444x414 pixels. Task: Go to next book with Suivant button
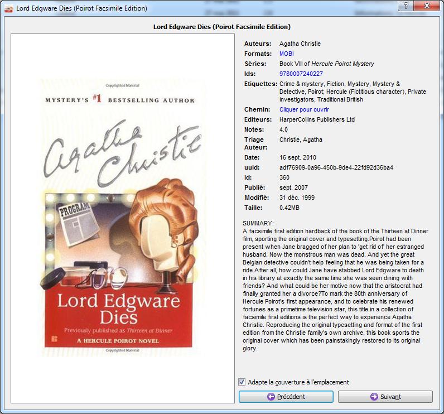tap(385, 397)
